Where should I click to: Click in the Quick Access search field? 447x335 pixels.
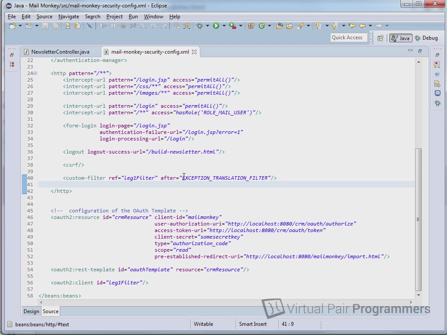click(349, 38)
